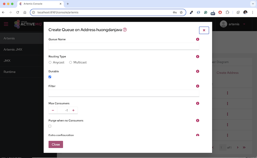Go to browser home page
257x158 pixels.
tap(25, 12)
